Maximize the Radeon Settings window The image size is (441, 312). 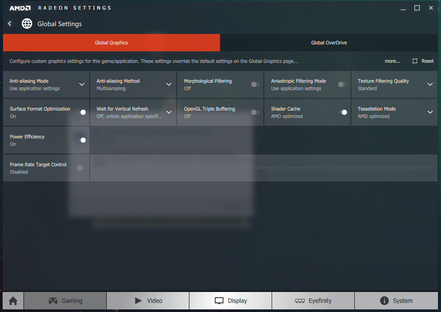tap(417, 8)
